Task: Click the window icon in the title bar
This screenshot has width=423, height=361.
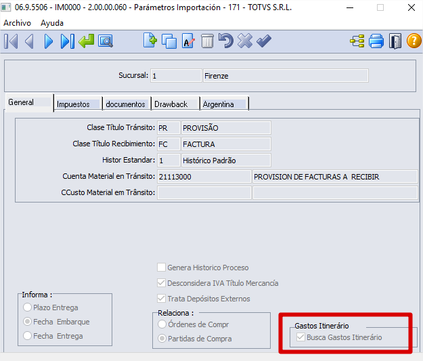Action: click(x=5, y=7)
